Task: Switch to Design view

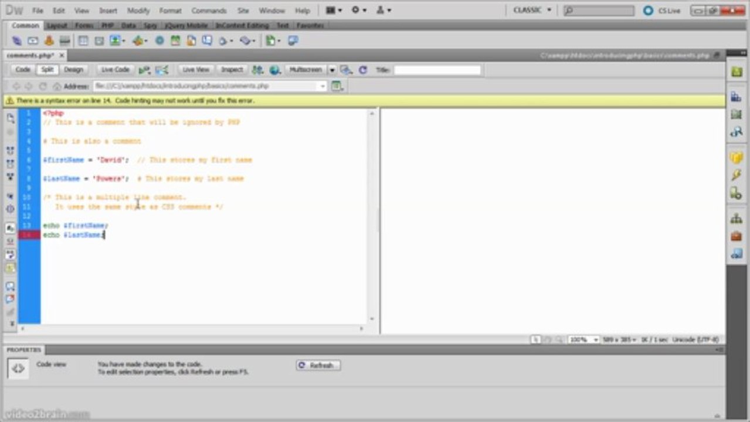Action: tap(73, 70)
